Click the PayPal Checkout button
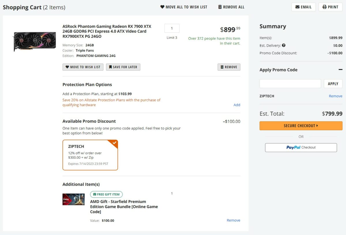 [301, 147]
